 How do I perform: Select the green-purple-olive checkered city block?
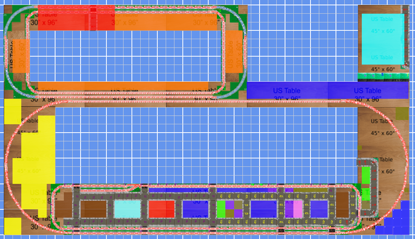coord(230,209)
